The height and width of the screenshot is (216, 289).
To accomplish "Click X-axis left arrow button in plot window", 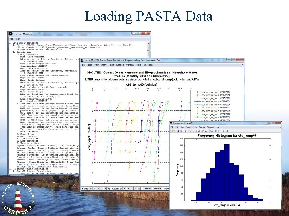I will click(128, 188).
